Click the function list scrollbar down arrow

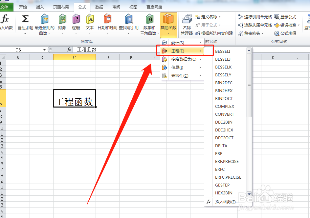(249, 194)
